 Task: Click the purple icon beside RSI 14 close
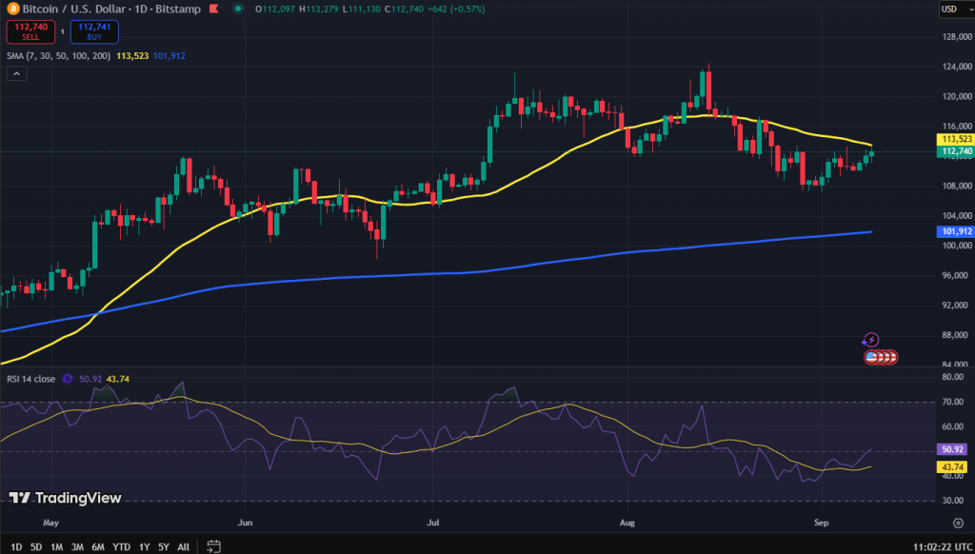pos(68,379)
